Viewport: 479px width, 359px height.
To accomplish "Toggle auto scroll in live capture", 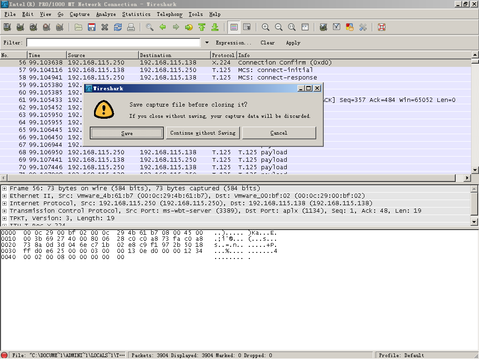I will click(247, 27).
